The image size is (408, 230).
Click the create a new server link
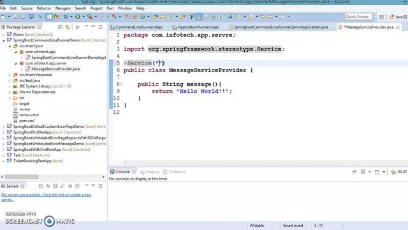coord(47,197)
